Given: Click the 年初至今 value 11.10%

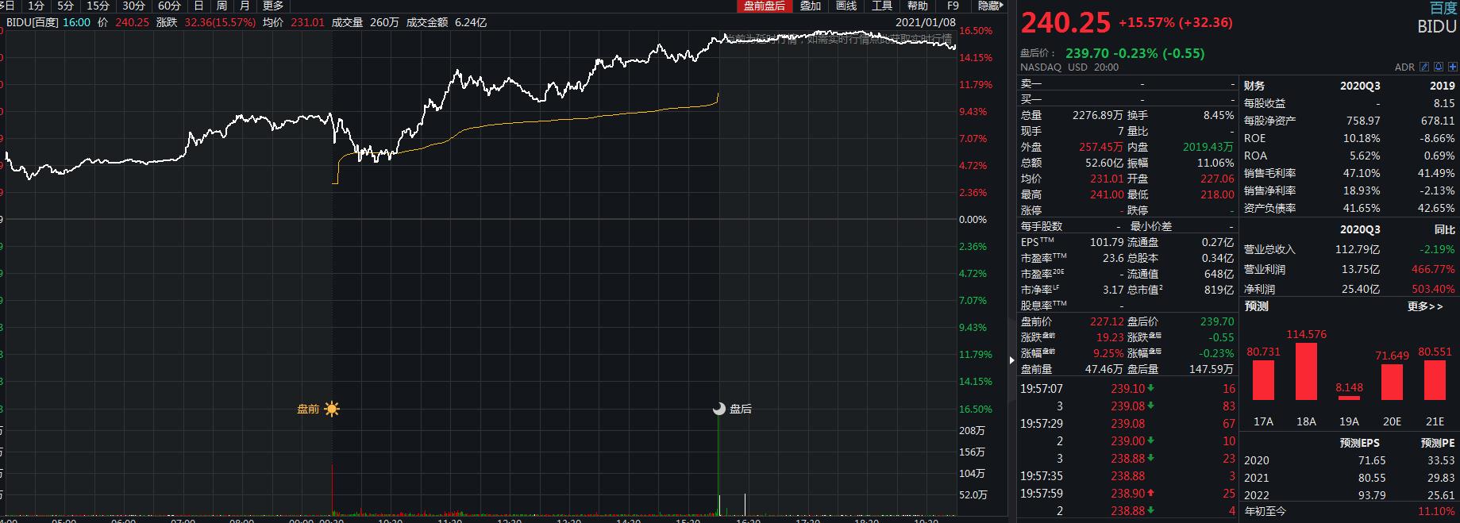Looking at the screenshot, I should 1437,511.
